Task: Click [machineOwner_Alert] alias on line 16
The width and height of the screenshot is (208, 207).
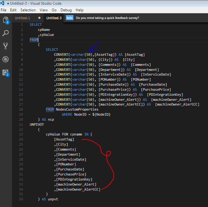Action: (x=171, y=100)
